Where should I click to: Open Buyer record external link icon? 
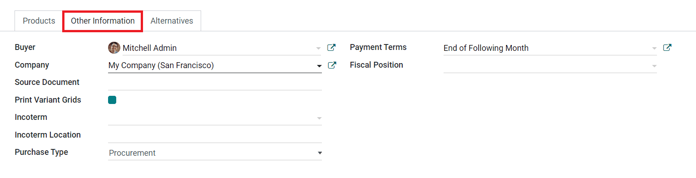(x=332, y=48)
